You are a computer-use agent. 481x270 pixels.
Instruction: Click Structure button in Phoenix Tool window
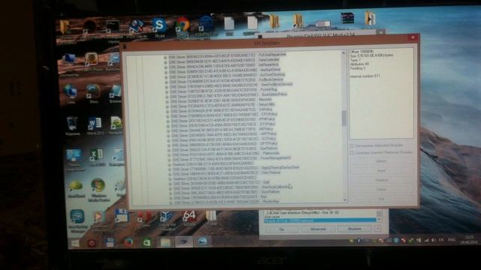point(354,229)
